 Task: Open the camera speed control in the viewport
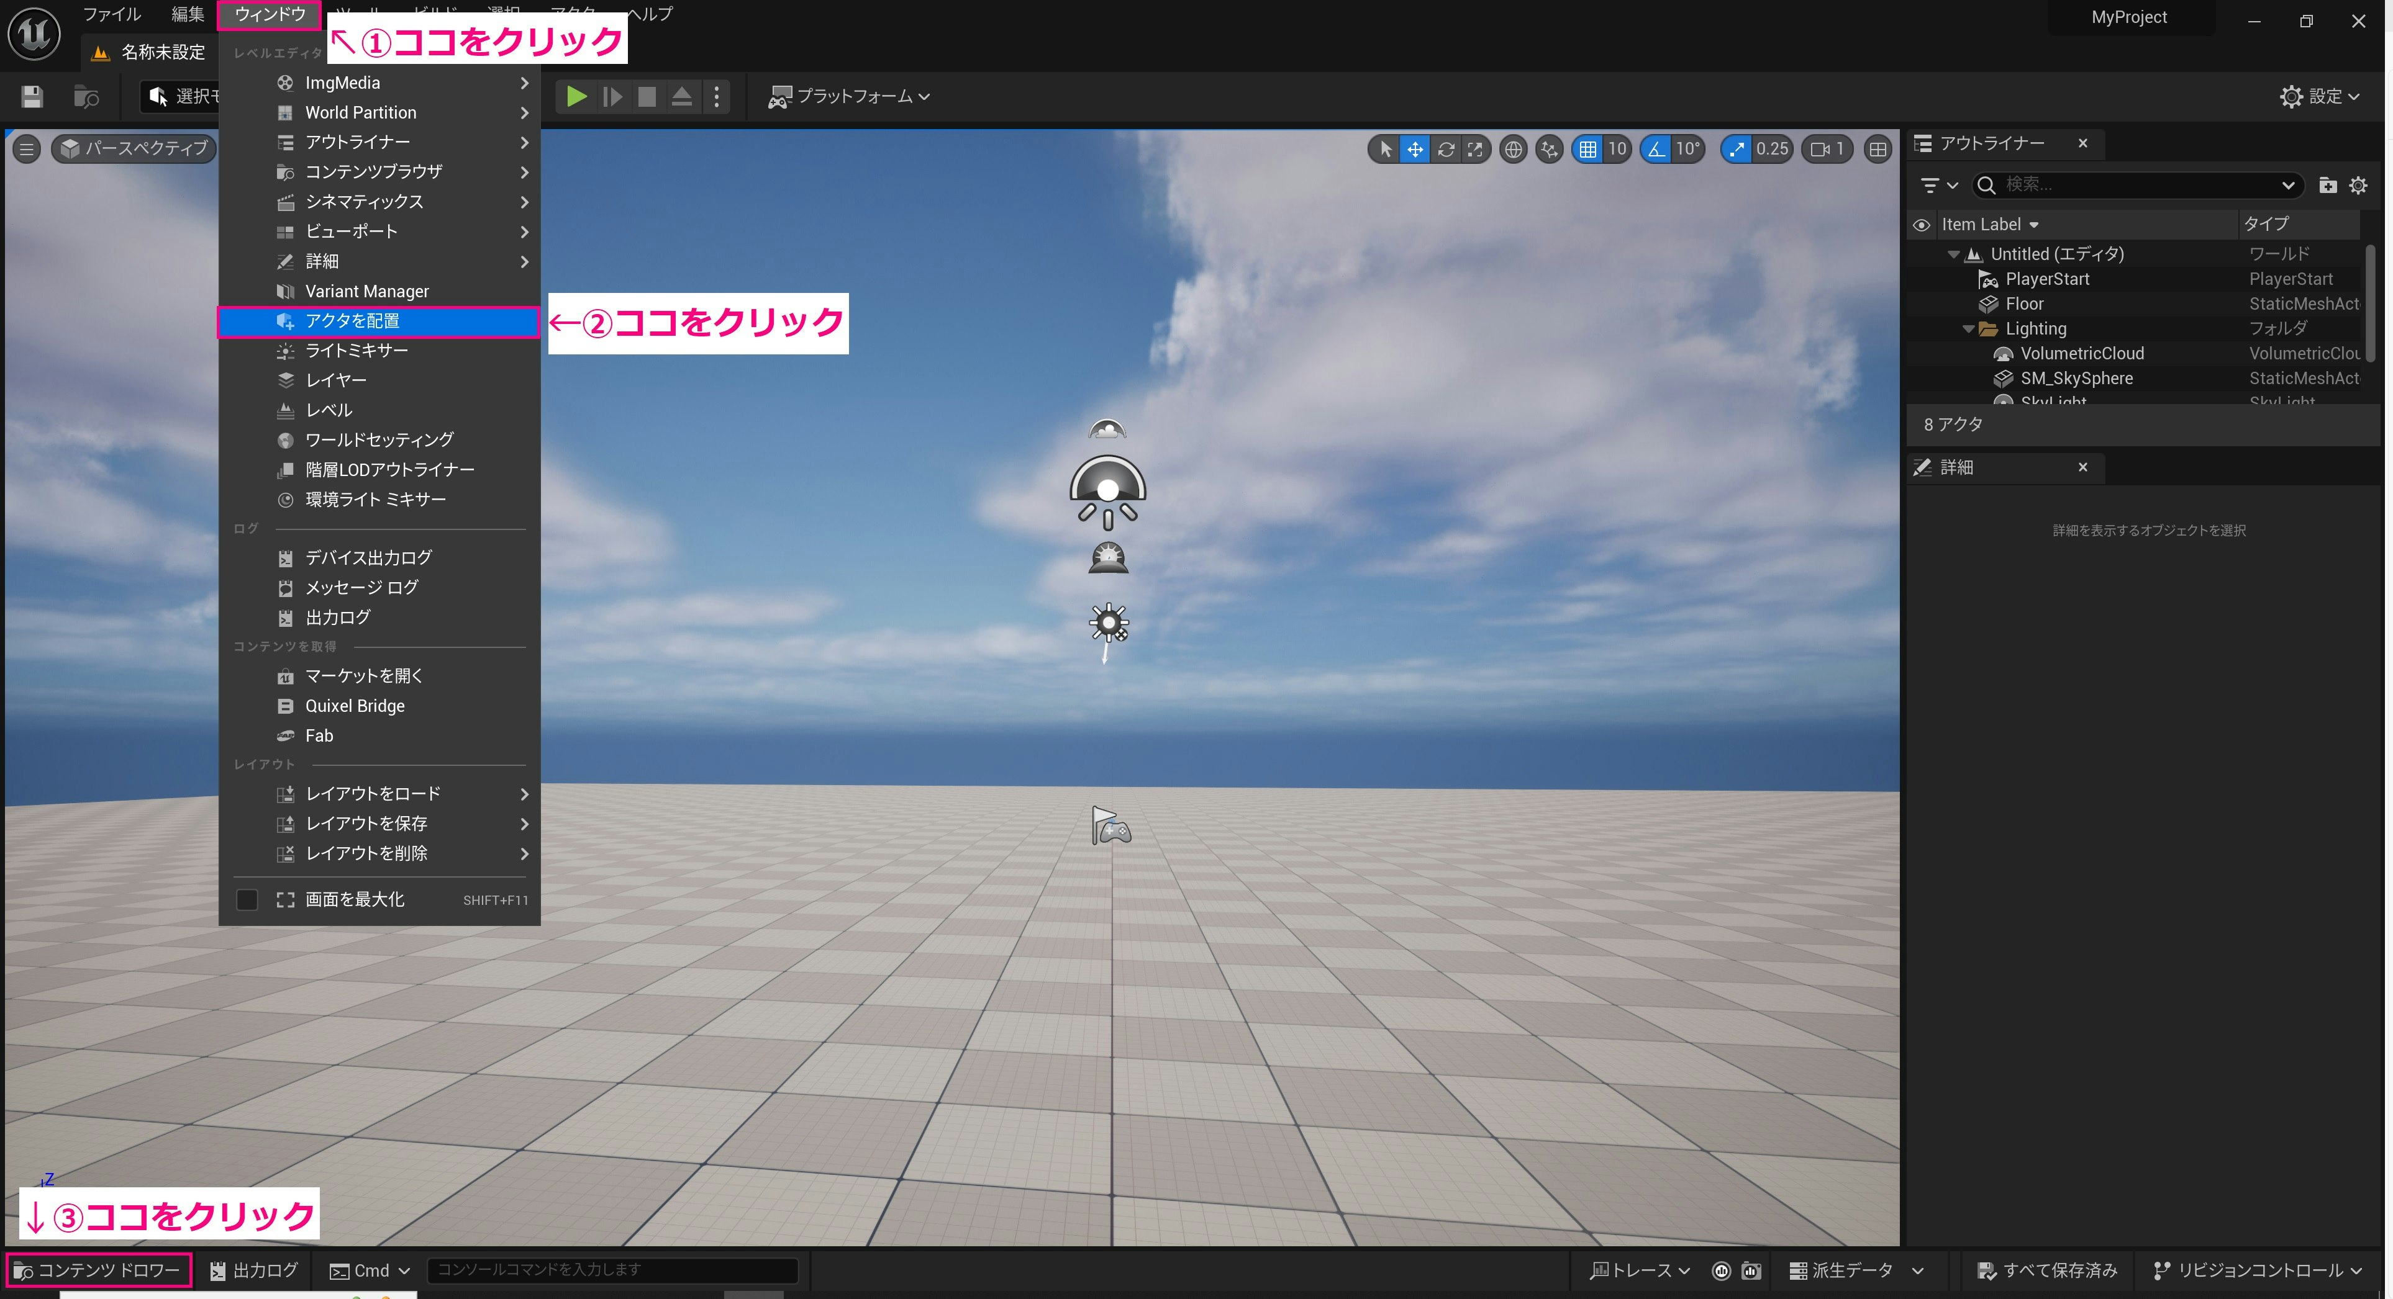coord(1827,148)
